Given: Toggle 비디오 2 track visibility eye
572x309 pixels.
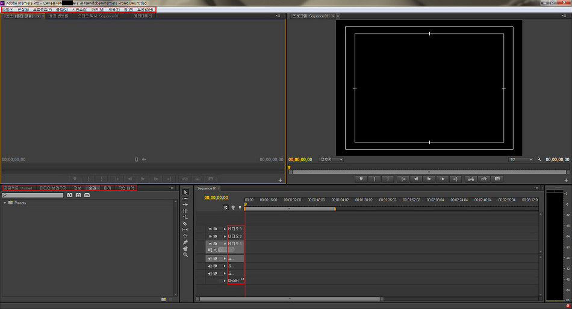Looking at the screenshot, I should (210, 236).
